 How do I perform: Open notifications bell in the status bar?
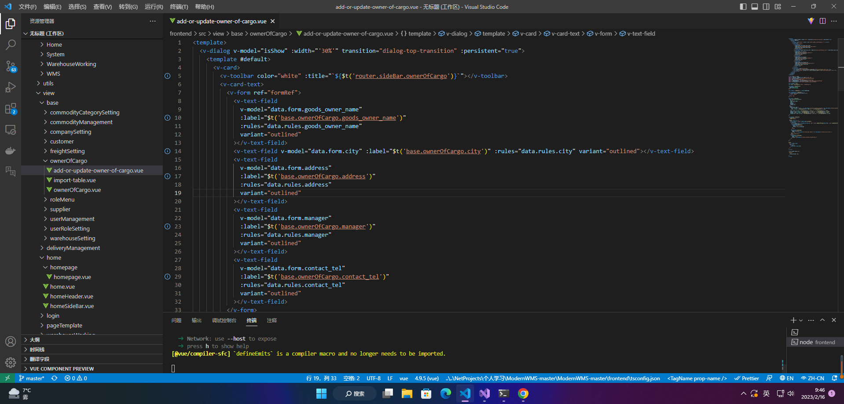click(x=834, y=378)
